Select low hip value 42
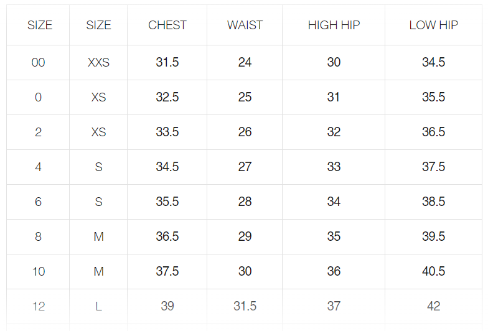This screenshot has width=488, height=331. pos(433,307)
